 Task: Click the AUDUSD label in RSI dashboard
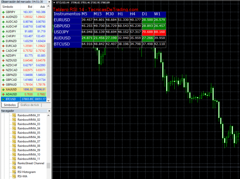point(62,38)
